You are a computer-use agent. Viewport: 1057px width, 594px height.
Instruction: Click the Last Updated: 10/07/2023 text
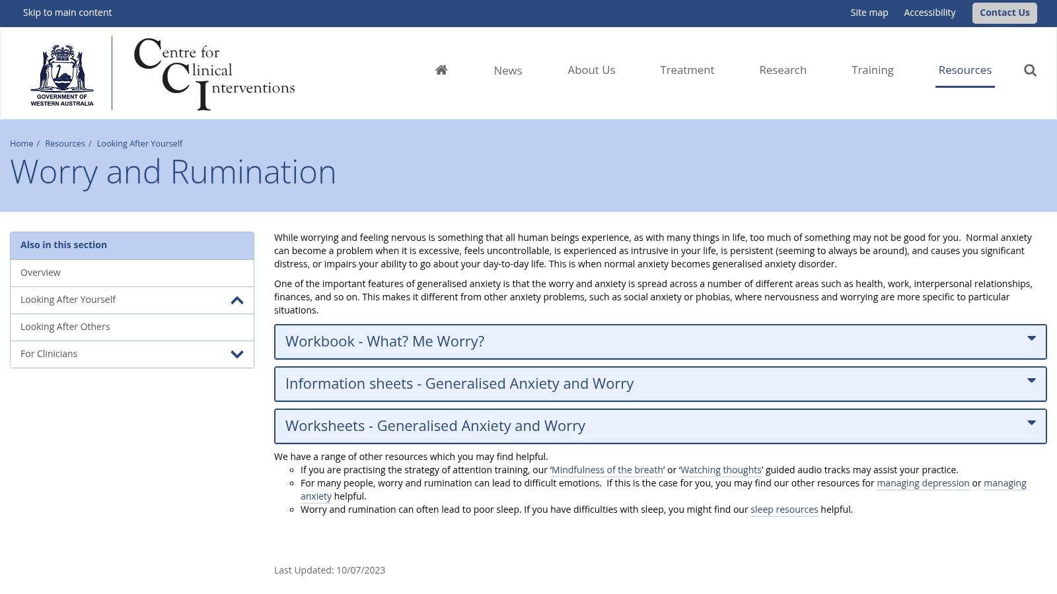(x=330, y=570)
